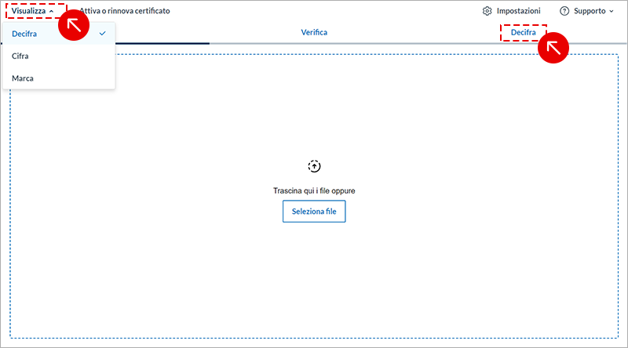
Task: Click the Impostazioni gear icon
Action: pos(487,11)
